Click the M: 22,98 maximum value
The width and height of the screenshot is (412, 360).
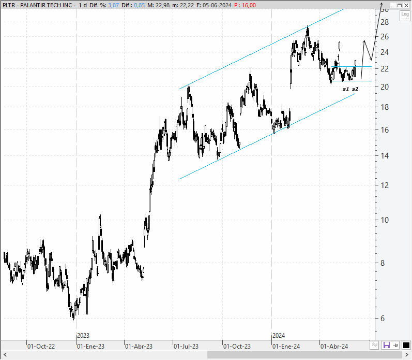click(x=158, y=5)
